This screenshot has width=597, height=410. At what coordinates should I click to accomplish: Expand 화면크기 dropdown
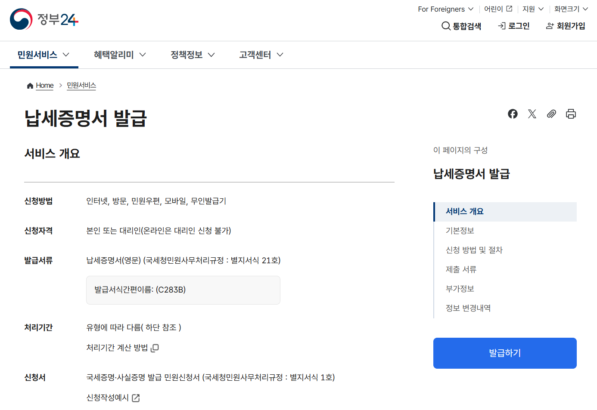click(x=571, y=9)
